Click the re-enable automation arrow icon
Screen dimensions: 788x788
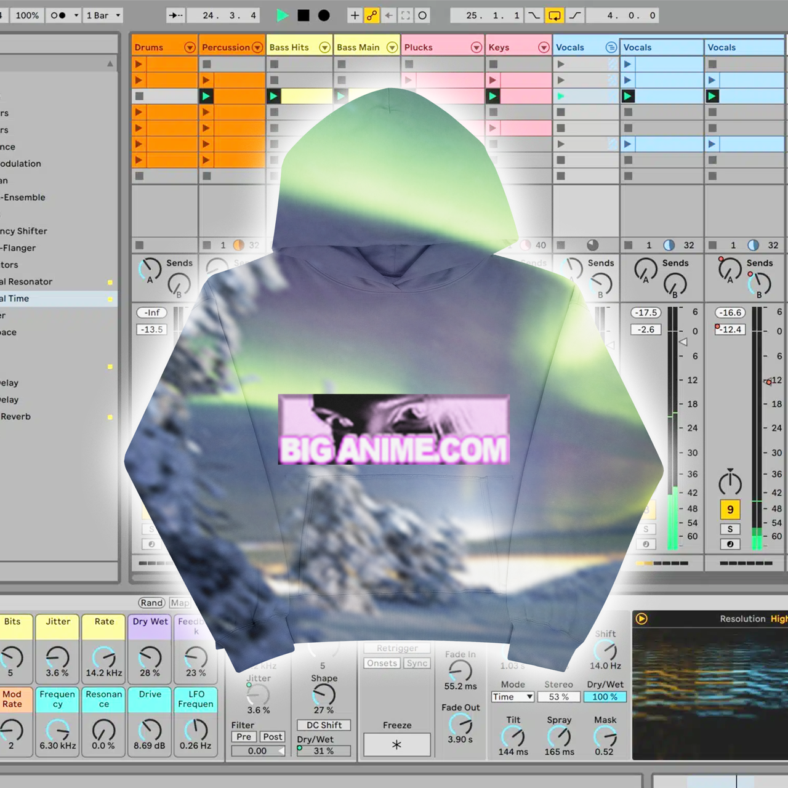(388, 15)
